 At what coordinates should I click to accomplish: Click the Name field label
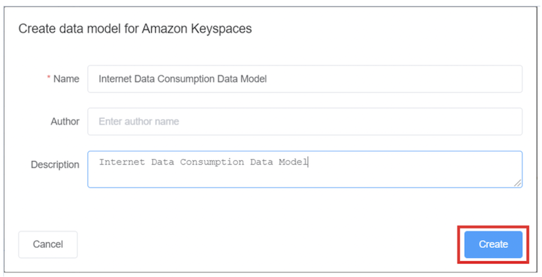[66, 78]
